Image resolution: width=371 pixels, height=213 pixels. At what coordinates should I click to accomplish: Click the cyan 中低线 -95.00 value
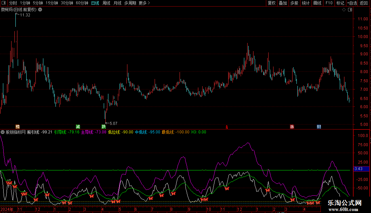(x=148, y=132)
